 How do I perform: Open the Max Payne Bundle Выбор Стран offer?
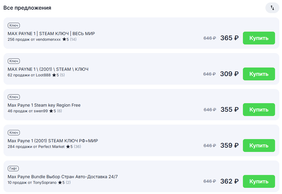(63, 177)
